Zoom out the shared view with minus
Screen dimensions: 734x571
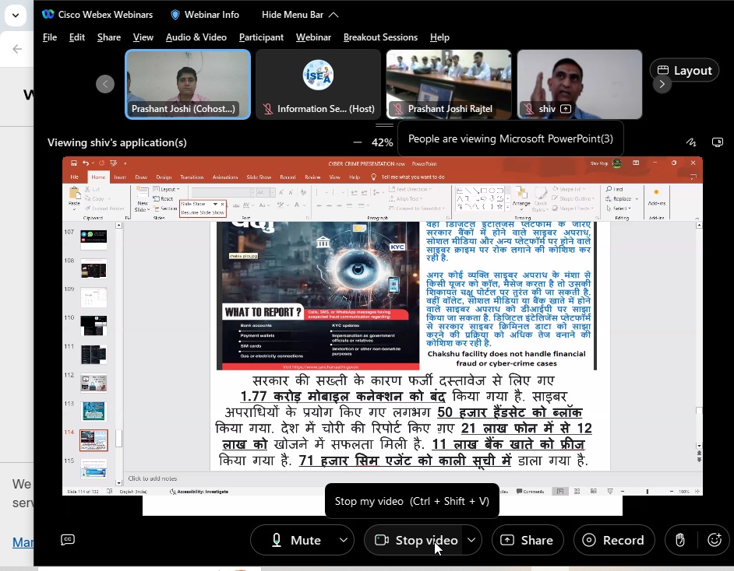point(358,142)
